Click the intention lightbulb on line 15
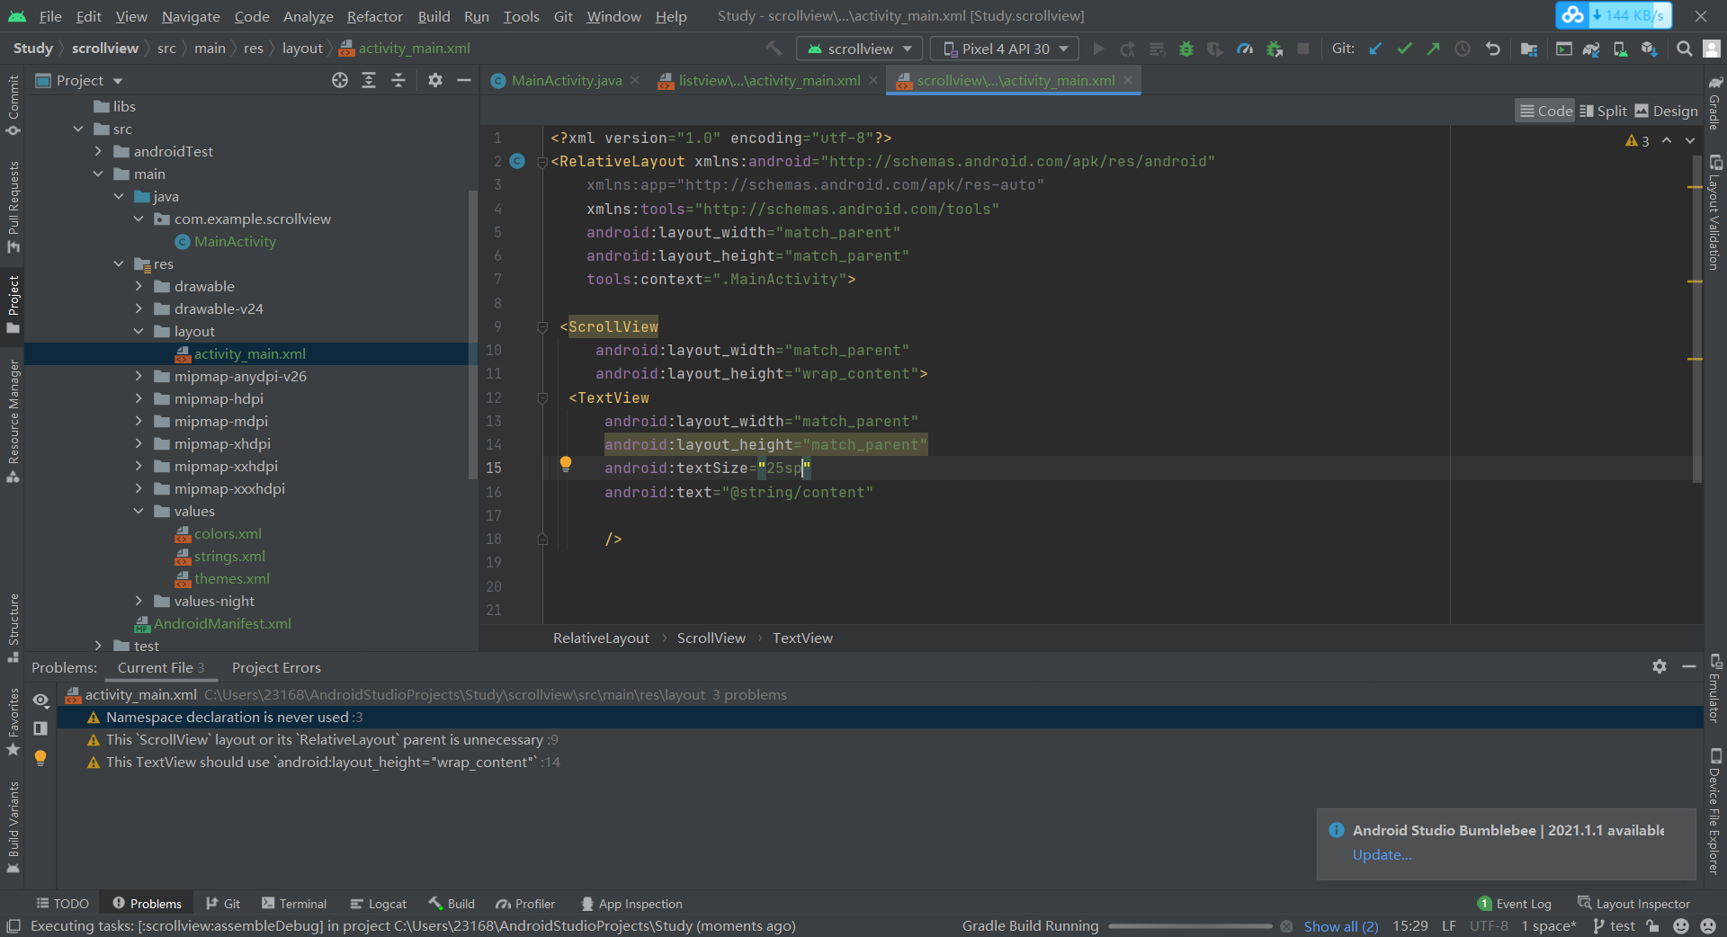The height and width of the screenshot is (937, 1727). [x=566, y=464]
